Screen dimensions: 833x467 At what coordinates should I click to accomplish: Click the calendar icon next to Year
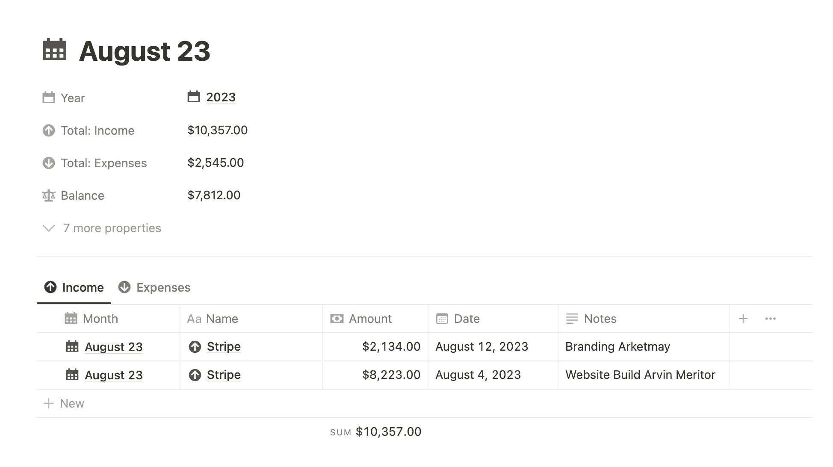(48, 98)
